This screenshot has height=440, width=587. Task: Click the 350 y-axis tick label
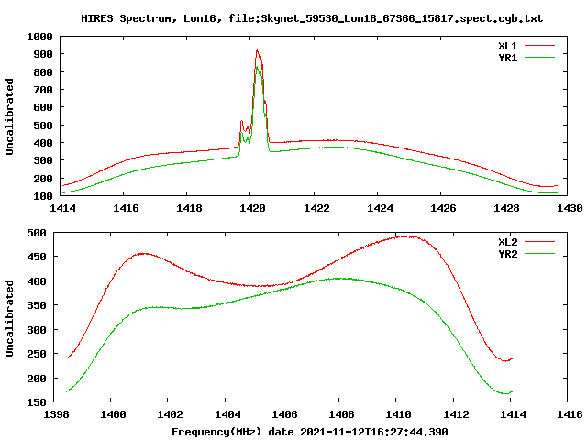coord(37,305)
